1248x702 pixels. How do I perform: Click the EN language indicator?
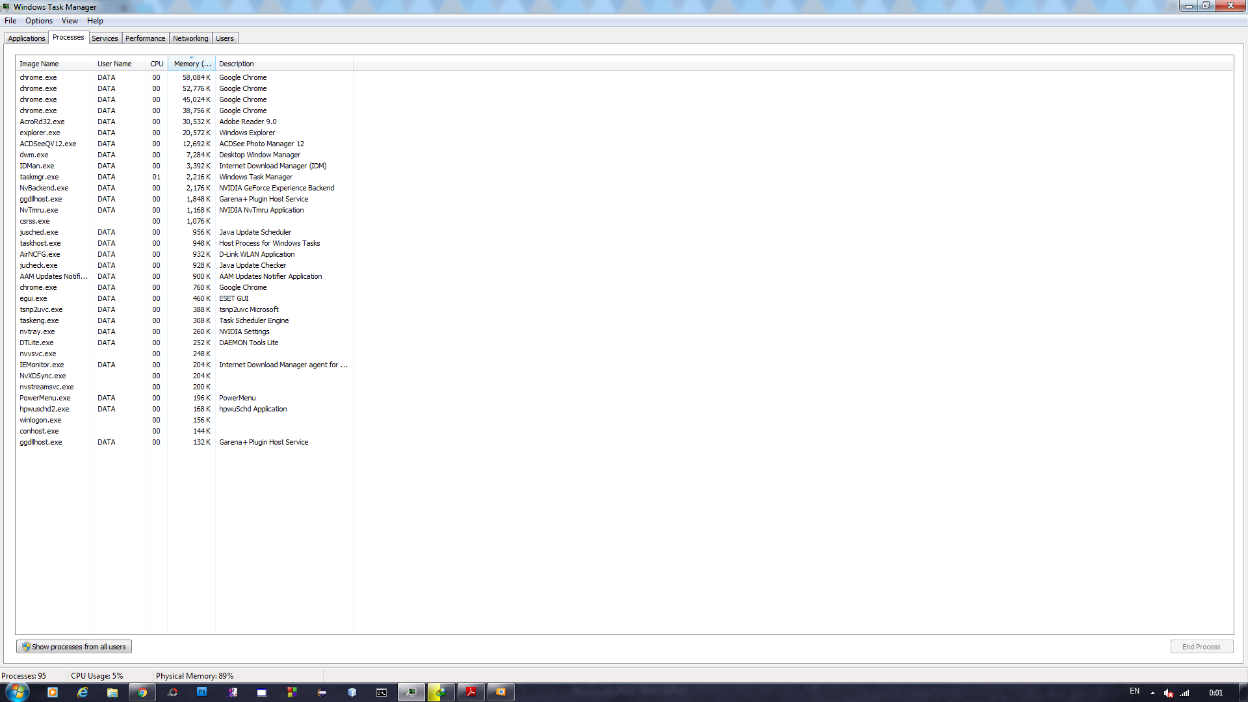[x=1134, y=691]
